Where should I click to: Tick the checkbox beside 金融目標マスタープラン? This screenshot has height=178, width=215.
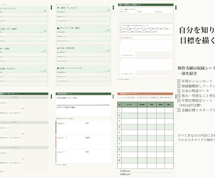click(x=179, y=110)
